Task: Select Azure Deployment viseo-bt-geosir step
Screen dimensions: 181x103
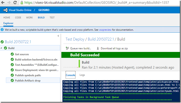Action: [x=37, y=70]
